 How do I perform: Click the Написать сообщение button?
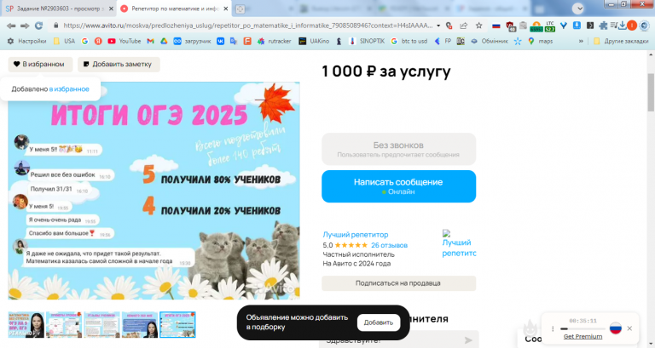coord(398,186)
